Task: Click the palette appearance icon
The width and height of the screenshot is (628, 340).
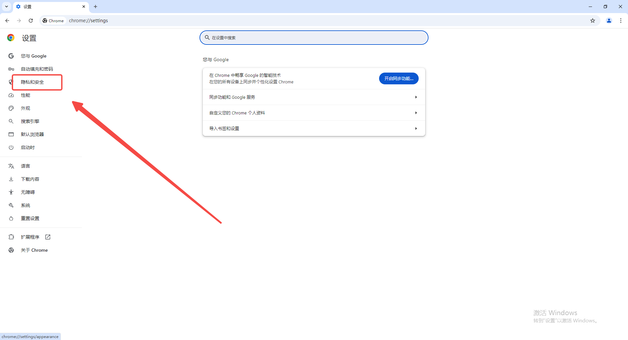Action: (11, 108)
